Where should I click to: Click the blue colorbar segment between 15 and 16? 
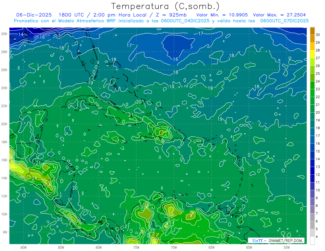tap(312, 147)
